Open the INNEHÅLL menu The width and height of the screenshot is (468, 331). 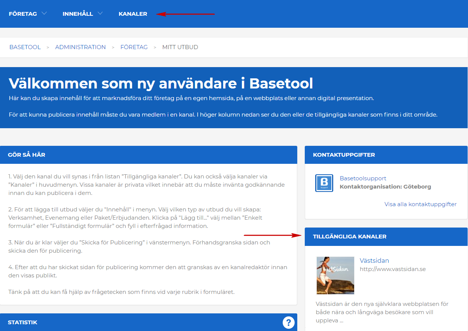point(78,14)
